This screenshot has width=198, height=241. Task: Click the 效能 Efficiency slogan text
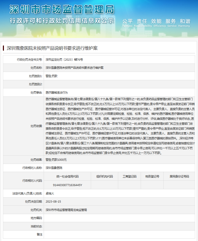(x=160, y=23)
